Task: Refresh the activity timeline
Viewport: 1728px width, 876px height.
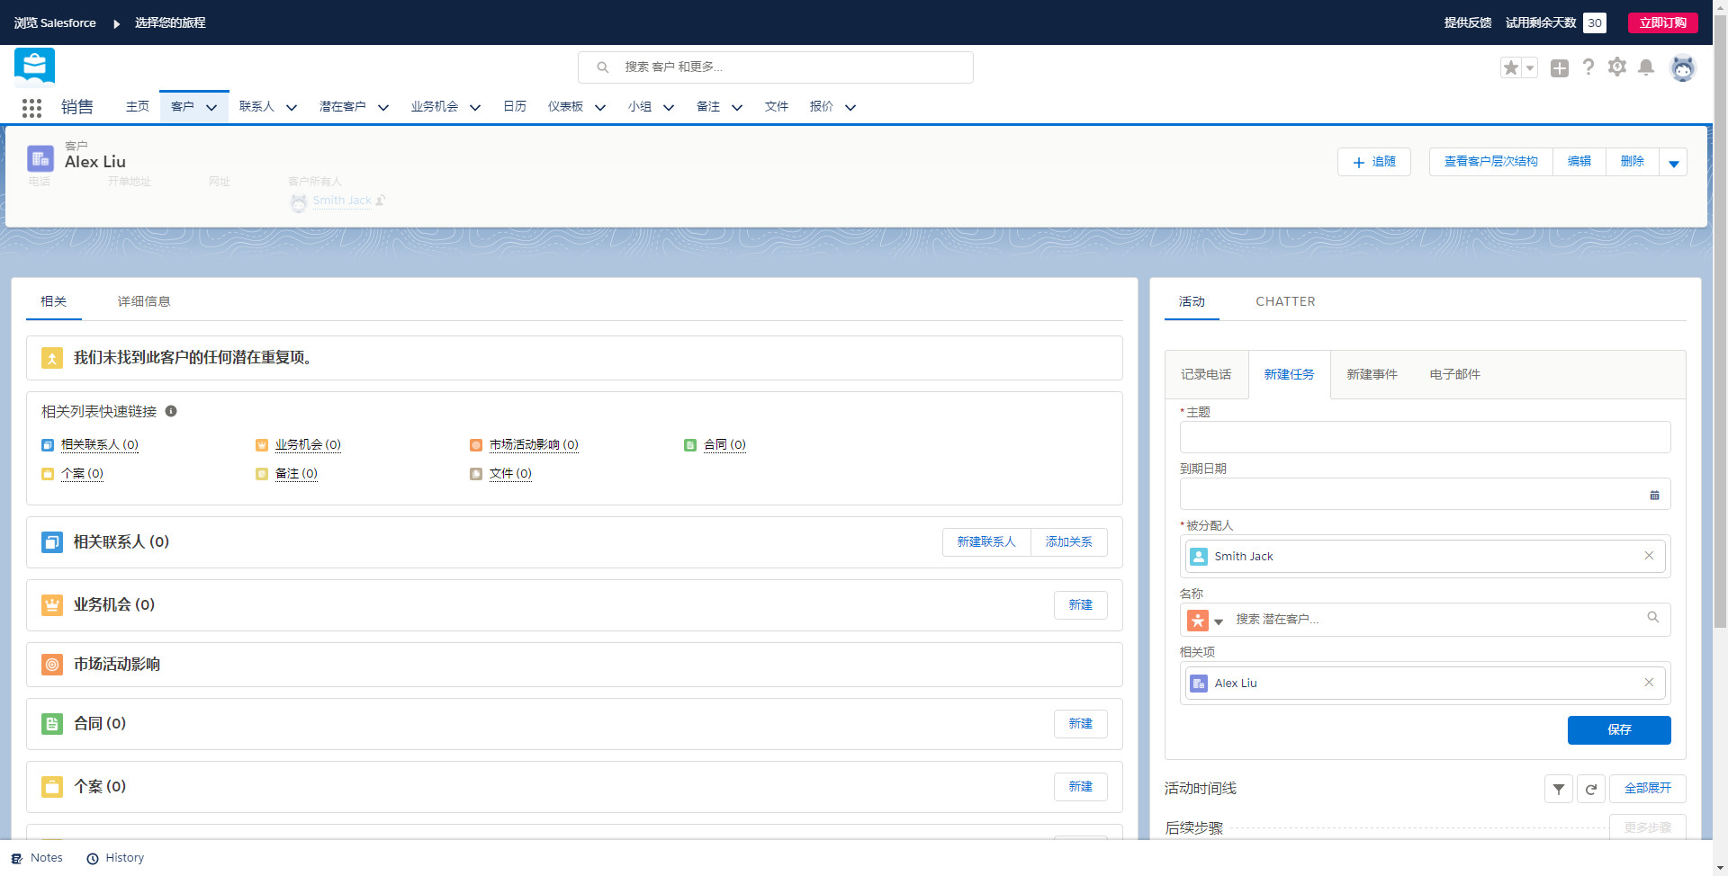Action: [x=1591, y=789]
